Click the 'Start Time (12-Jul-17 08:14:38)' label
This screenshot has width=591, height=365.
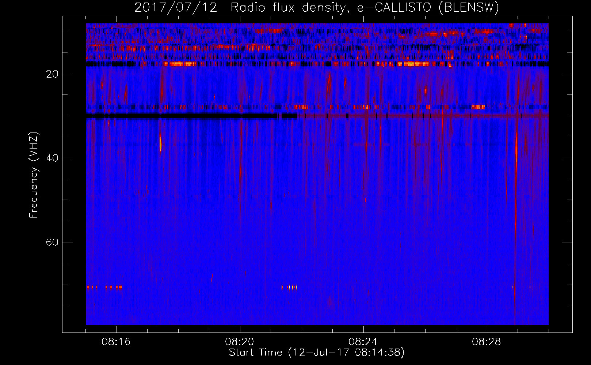pos(317,353)
